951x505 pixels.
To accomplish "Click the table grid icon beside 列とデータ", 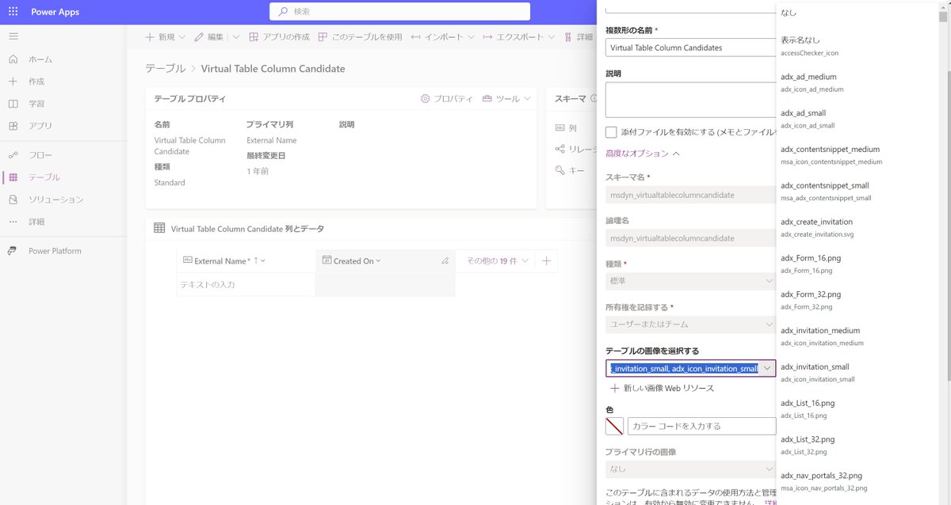I will [159, 228].
